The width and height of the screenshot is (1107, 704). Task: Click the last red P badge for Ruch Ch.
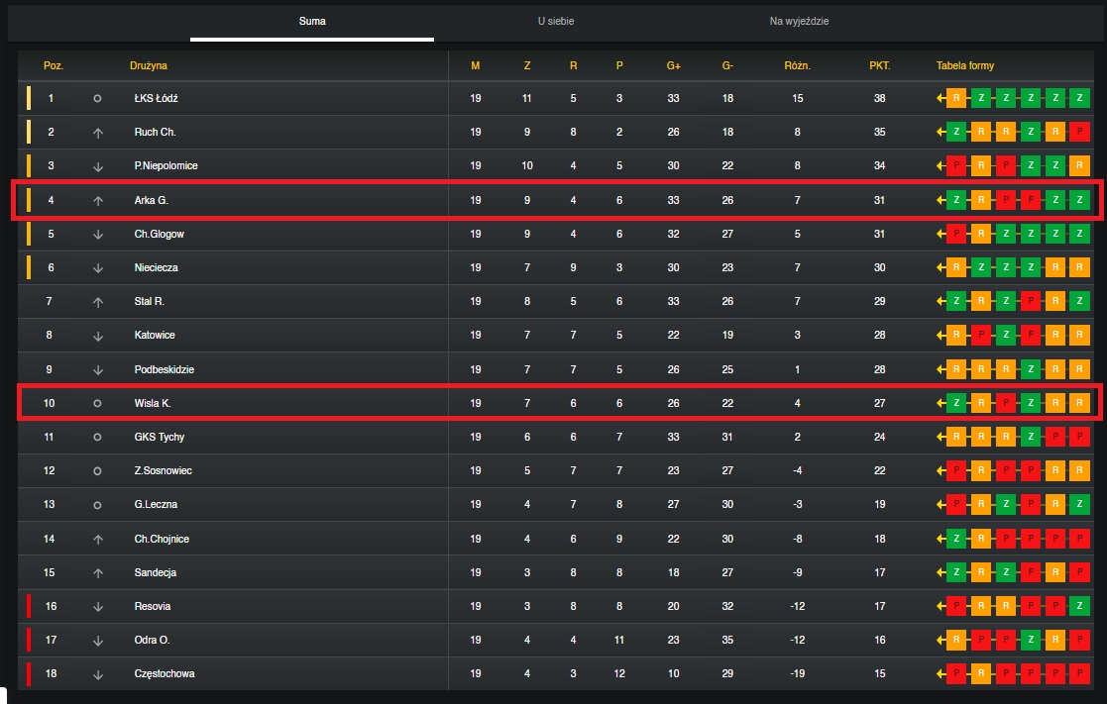click(1079, 132)
